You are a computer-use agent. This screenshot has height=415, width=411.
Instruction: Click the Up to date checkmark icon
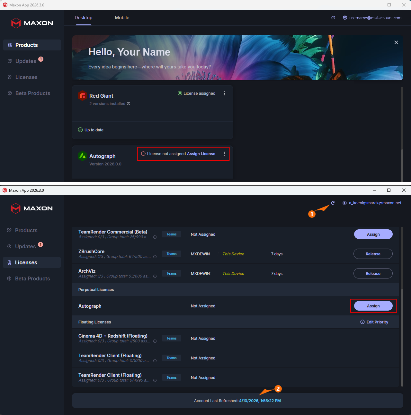click(x=80, y=130)
